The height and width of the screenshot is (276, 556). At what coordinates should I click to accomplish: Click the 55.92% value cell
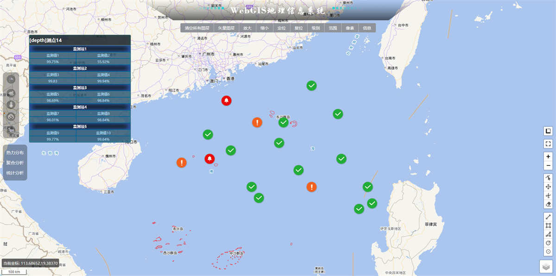click(x=103, y=62)
